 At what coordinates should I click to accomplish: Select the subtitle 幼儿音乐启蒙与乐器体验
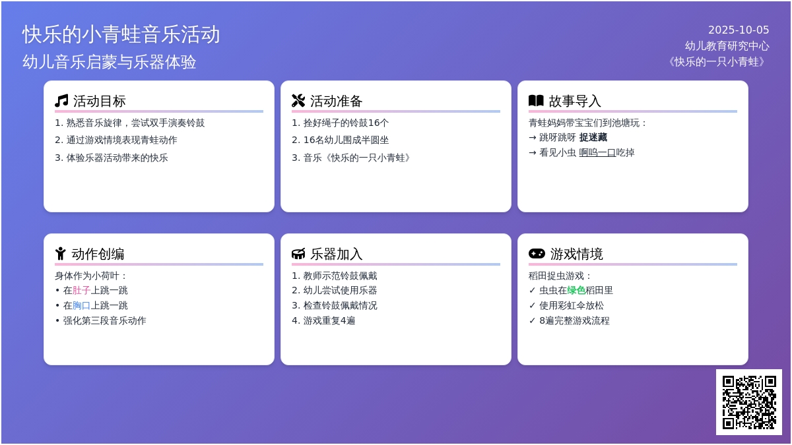tap(110, 62)
